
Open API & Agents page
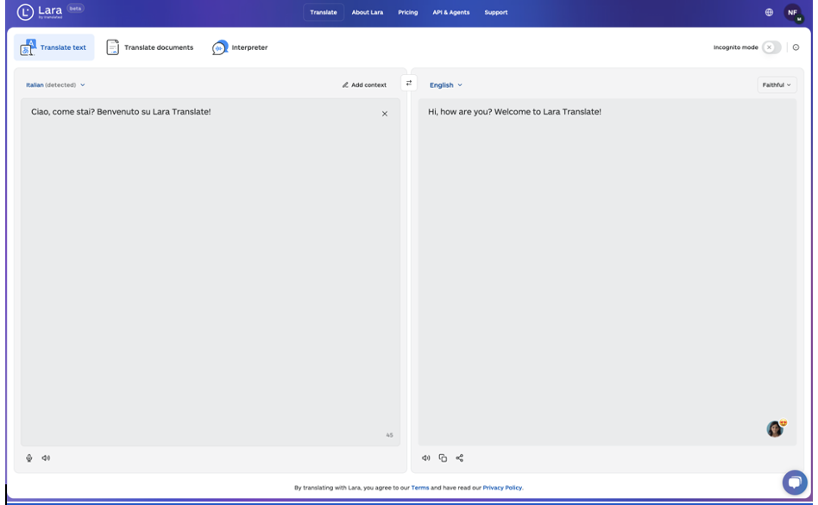click(450, 13)
